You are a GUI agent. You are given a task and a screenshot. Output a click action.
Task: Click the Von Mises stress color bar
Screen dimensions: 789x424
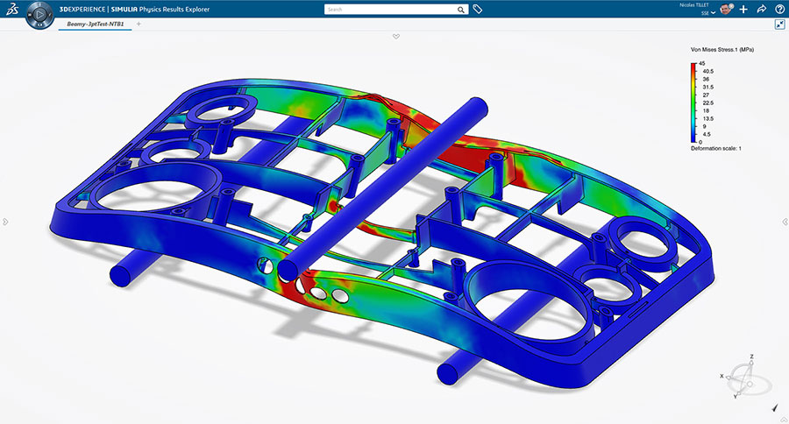pyautogui.click(x=693, y=102)
